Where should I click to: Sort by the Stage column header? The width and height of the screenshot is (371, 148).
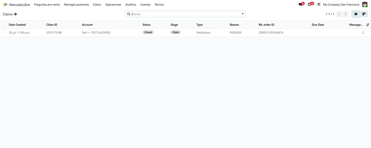[x=174, y=25]
